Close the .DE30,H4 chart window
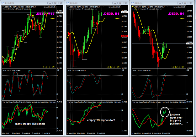 [190, 3]
